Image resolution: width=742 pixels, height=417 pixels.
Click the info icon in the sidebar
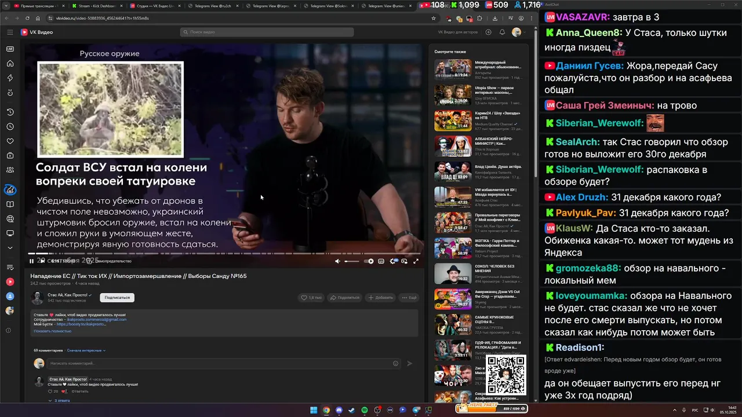click(9, 330)
